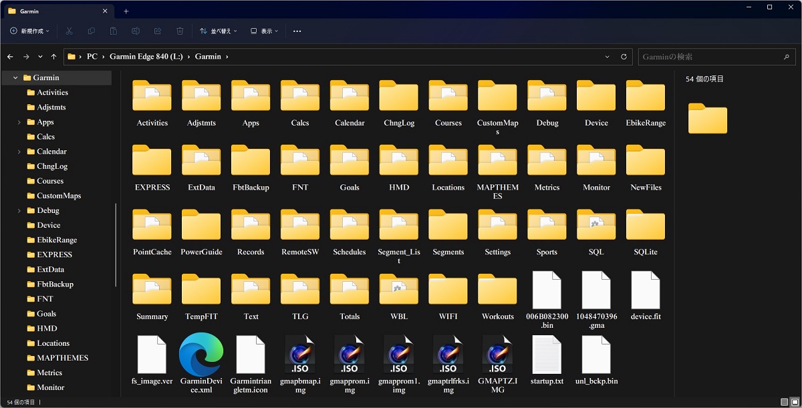Click the Share toolbar icon
Viewport: 802px width, 408px height.
[x=158, y=31]
